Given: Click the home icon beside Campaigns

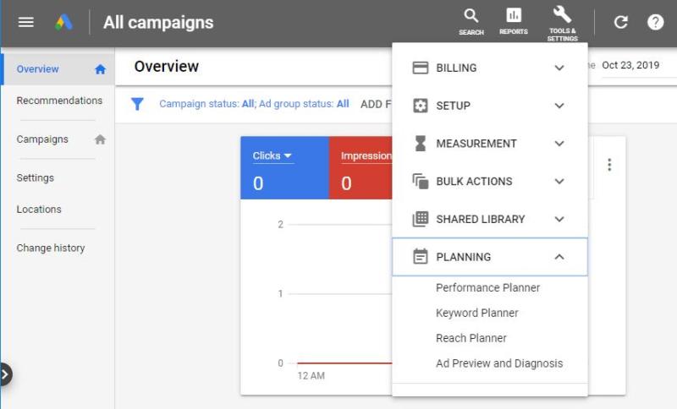Looking at the screenshot, I should [x=100, y=139].
